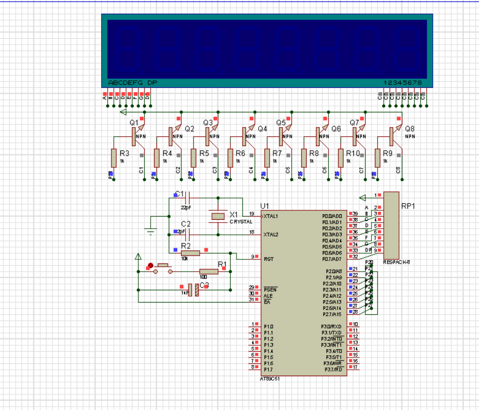Screen dimensions: 479x410
Task: Select the Q7 NPN transistor symbol
Action: click(359, 136)
